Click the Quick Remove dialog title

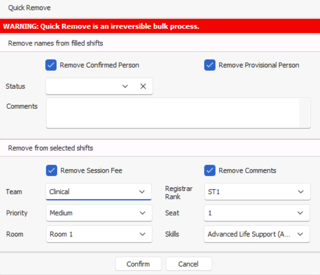pyautogui.click(x=29, y=8)
